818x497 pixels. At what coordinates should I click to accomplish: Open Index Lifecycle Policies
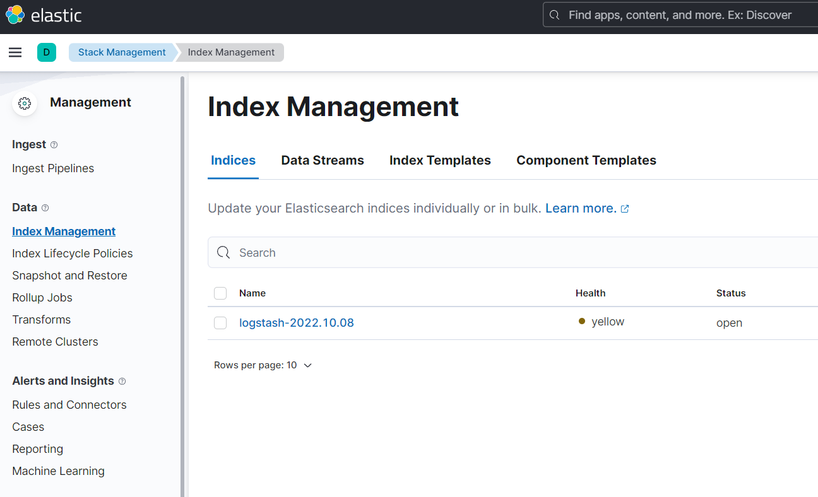click(73, 254)
